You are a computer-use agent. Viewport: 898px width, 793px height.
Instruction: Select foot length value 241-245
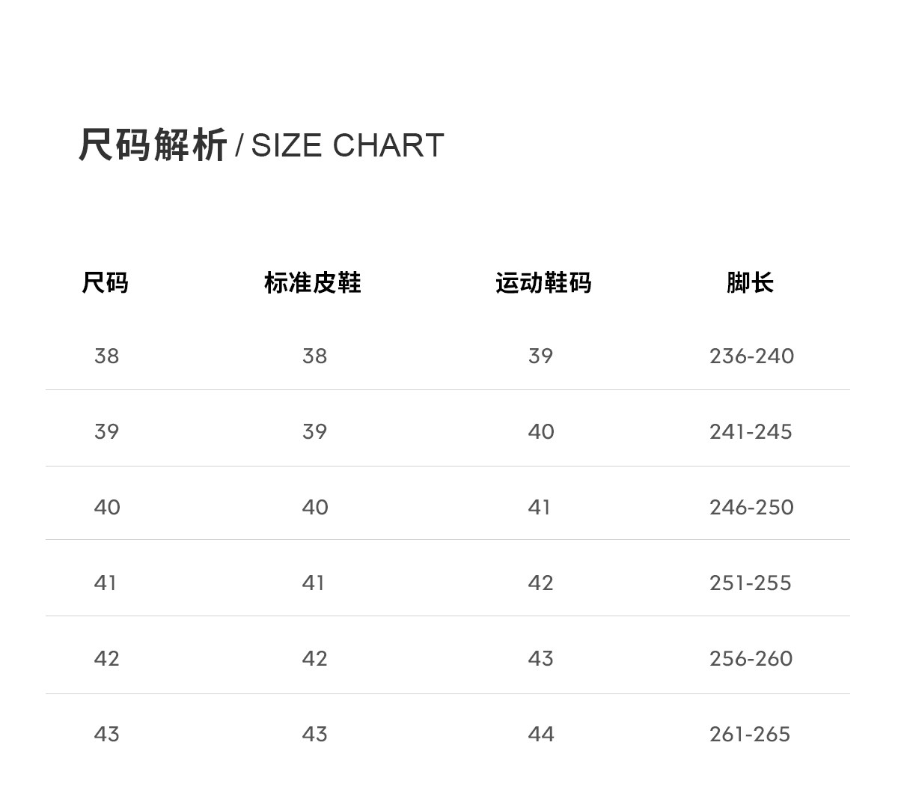coord(751,432)
